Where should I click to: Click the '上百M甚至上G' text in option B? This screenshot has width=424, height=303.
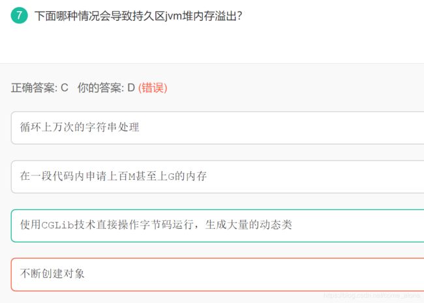coord(141,176)
